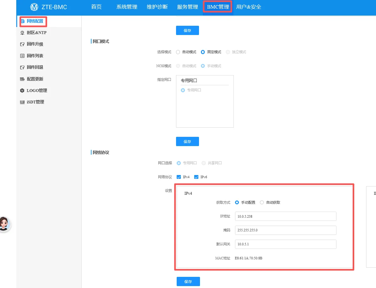Choose 自动模式 for 选择模式
Screen dimensions: 376x288
[178, 52]
